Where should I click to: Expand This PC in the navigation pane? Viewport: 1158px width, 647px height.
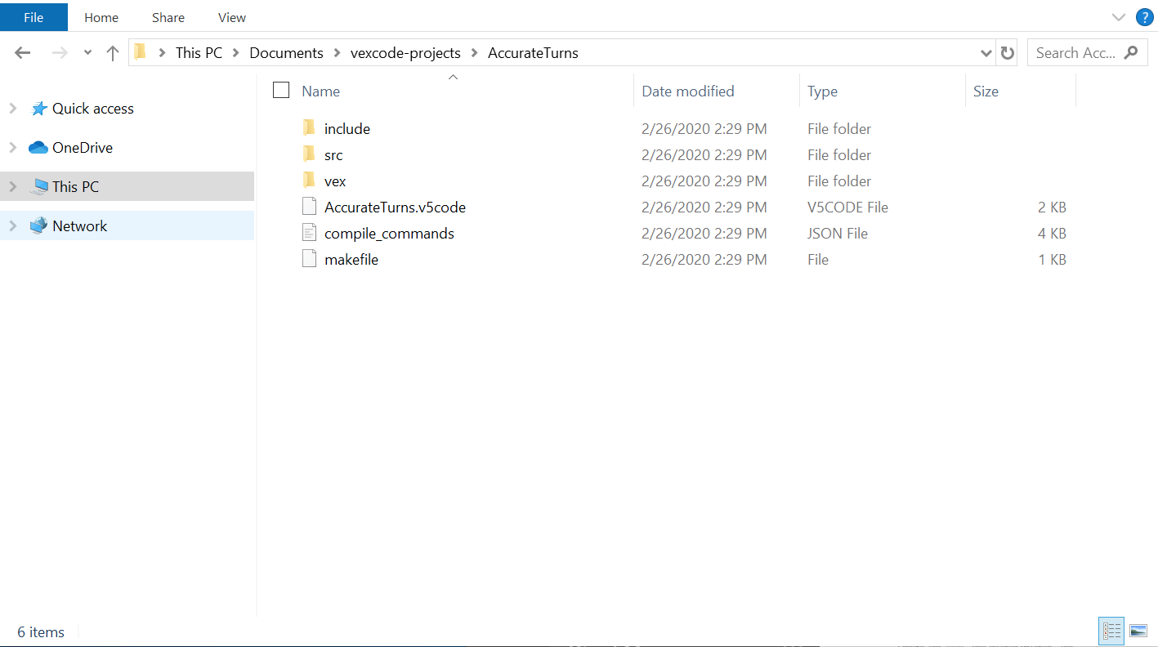13,186
